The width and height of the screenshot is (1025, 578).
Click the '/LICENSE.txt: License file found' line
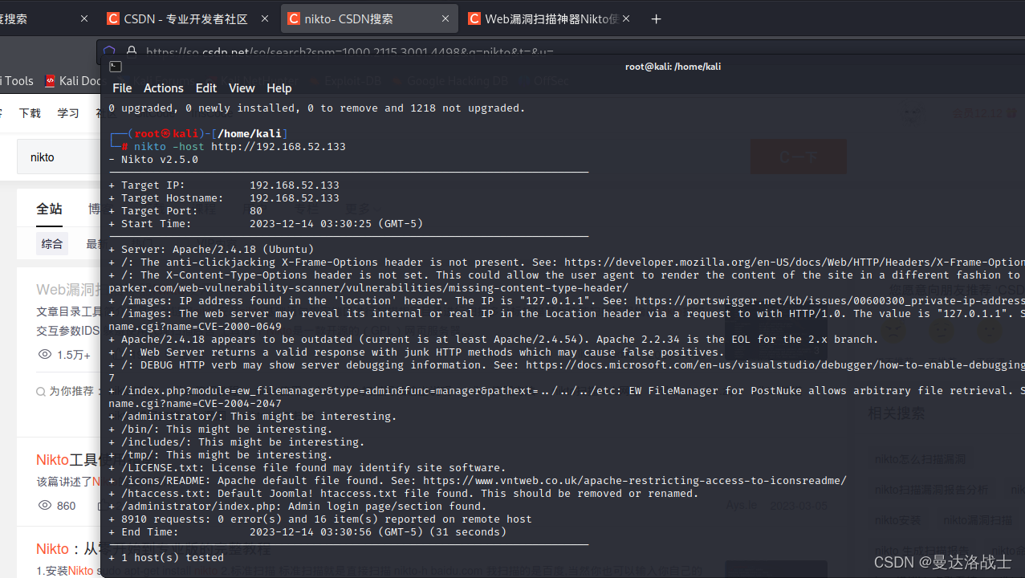coord(307,468)
